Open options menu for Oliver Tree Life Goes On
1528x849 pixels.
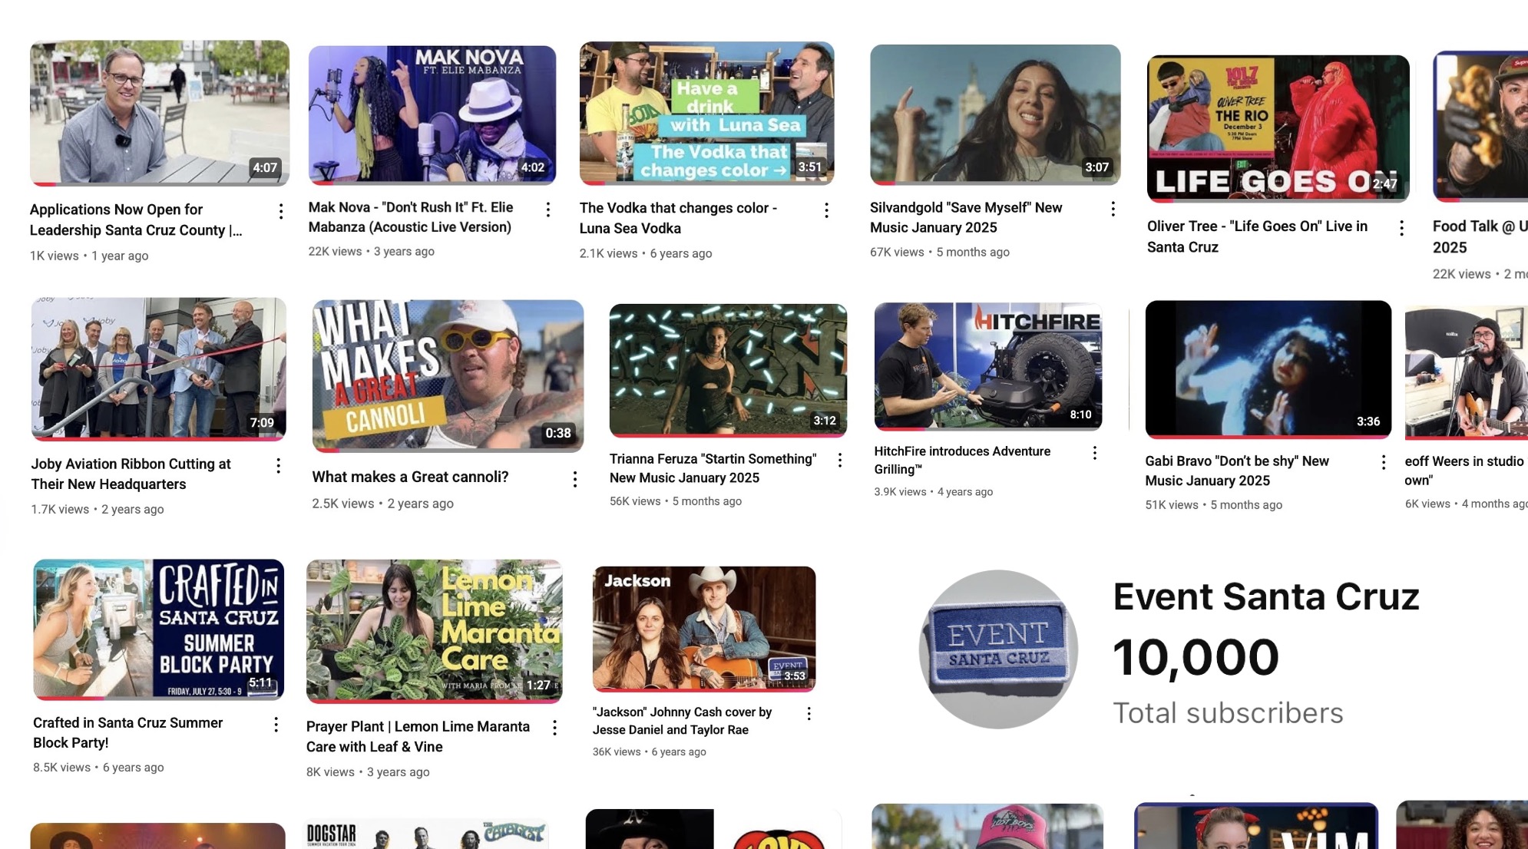click(1401, 227)
